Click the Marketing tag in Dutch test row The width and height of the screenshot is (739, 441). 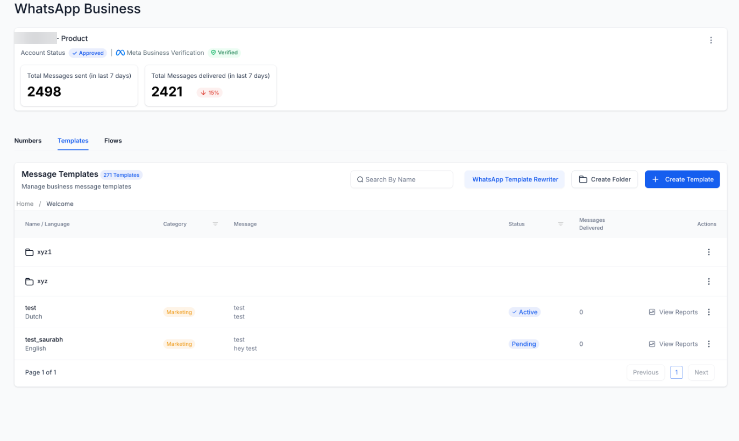coord(179,312)
